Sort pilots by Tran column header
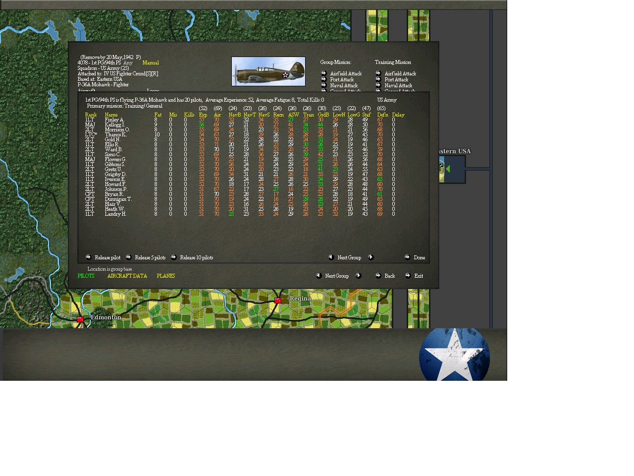Image resolution: width=634 pixels, height=476 pixels. pos(309,115)
